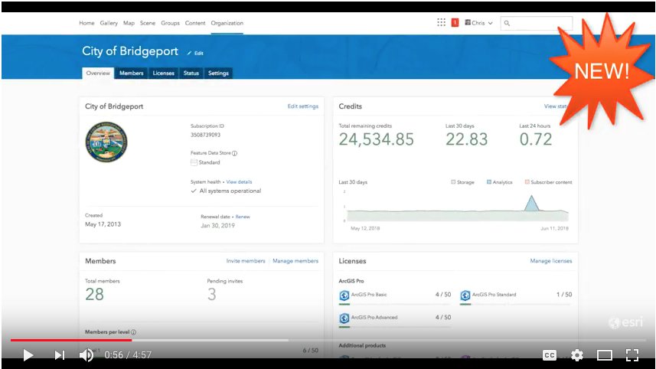Click the peak in the credits chart
The width and height of the screenshot is (656, 369).
[x=531, y=198]
